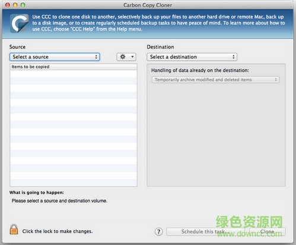Click the Schedule this task button
The width and height of the screenshot is (296, 245).
click(x=206, y=231)
